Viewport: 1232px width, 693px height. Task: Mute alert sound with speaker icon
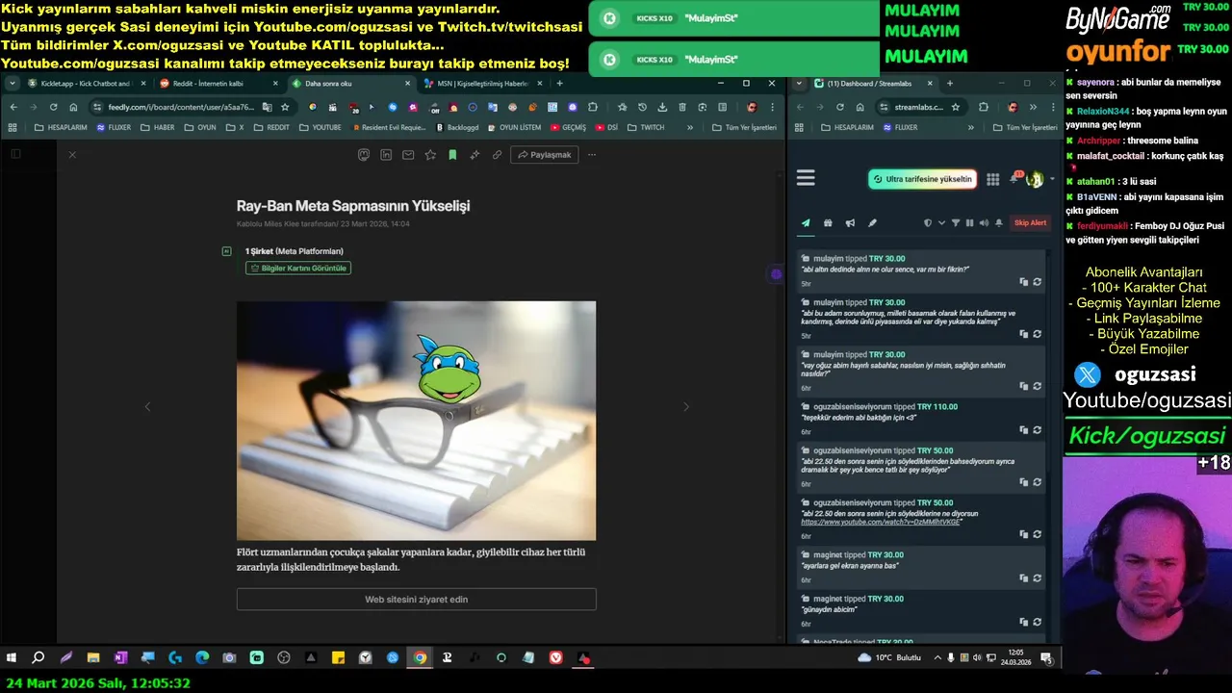(x=984, y=223)
